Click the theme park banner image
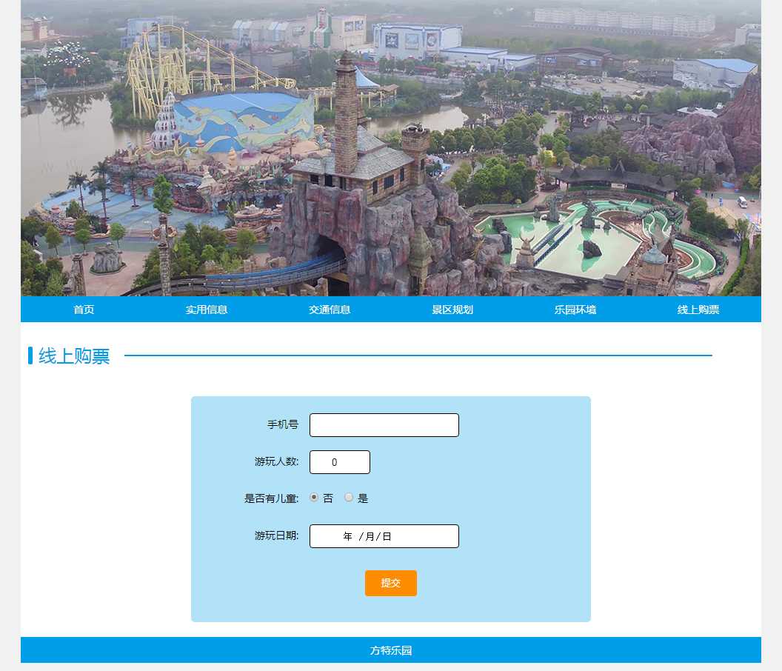 (x=391, y=148)
